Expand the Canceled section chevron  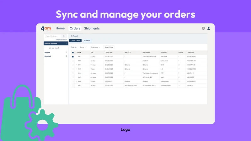pos(67,56)
